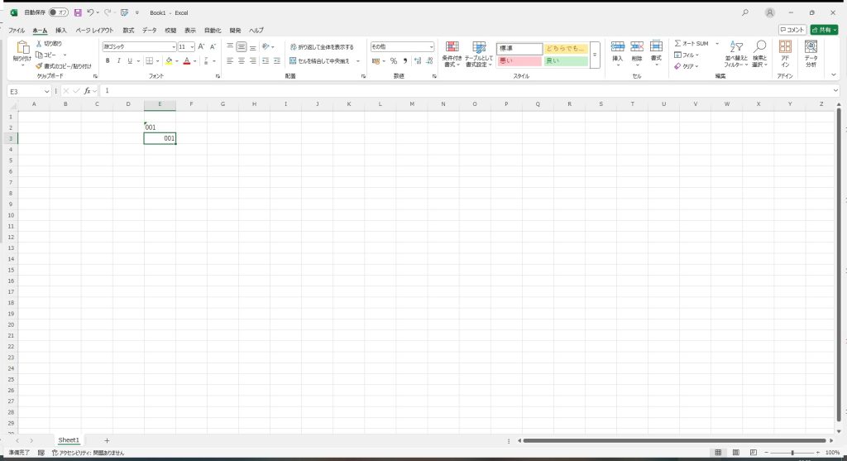The height and width of the screenshot is (461, 847).
Task: Click the decrease decimal places icon
Action: click(x=429, y=61)
